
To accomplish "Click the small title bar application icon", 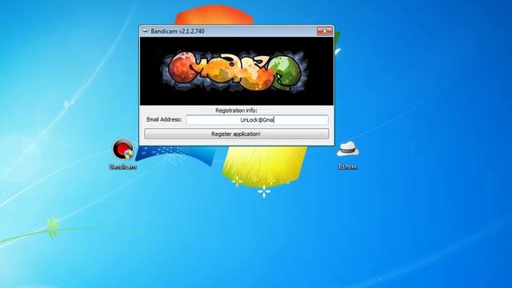I will tap(145, 31).
